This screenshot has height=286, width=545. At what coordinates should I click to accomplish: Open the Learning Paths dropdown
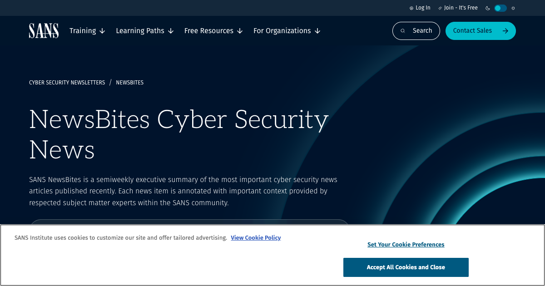(145, 31)
